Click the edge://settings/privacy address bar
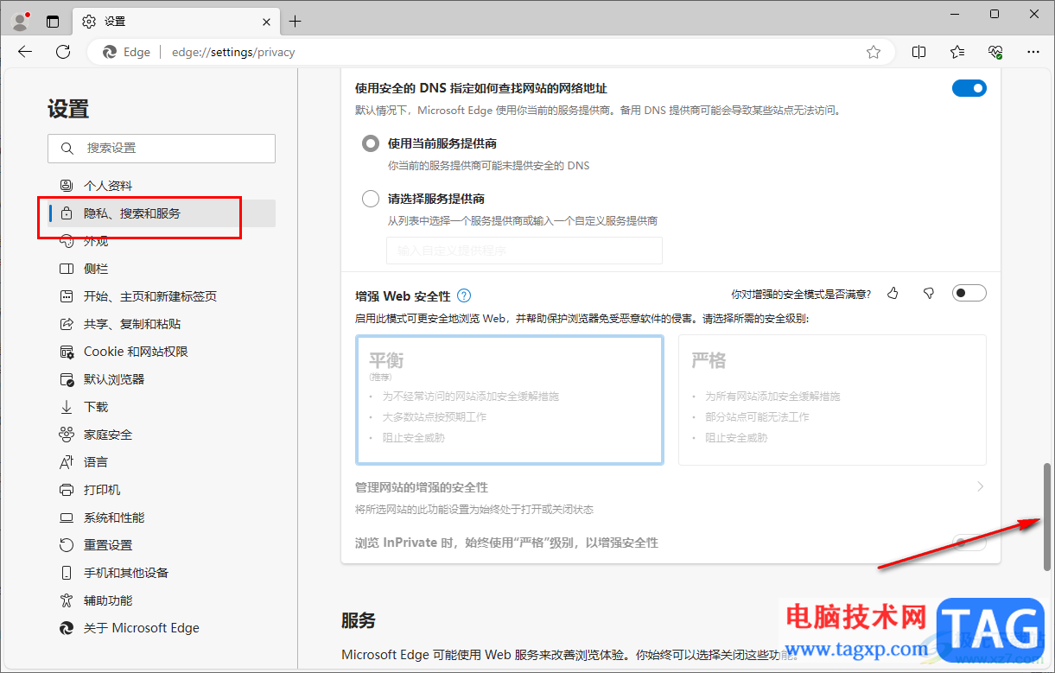1055x673 pixels. [x=493, y=52]
